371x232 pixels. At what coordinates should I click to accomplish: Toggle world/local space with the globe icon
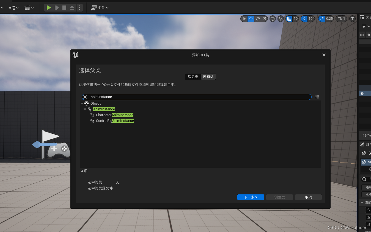point(273,19)
